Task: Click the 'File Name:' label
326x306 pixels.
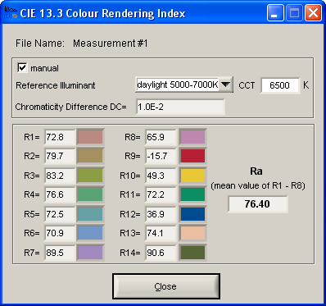Action: point(40,43)
